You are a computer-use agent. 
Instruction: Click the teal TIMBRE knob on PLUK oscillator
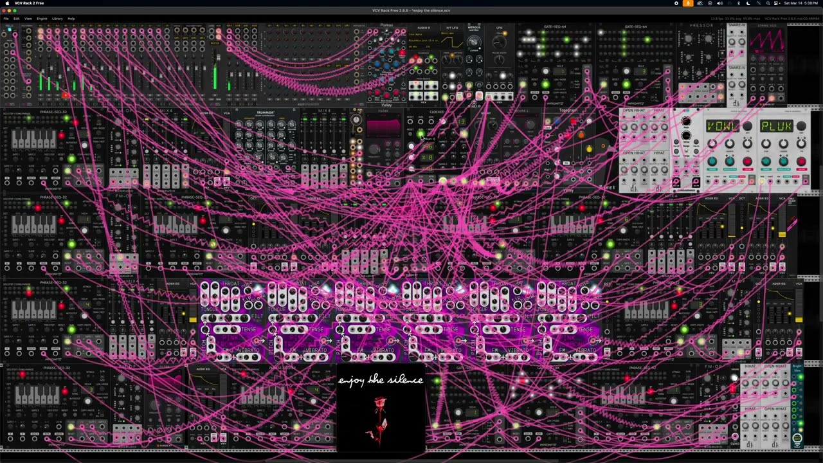tap(765, 161)
